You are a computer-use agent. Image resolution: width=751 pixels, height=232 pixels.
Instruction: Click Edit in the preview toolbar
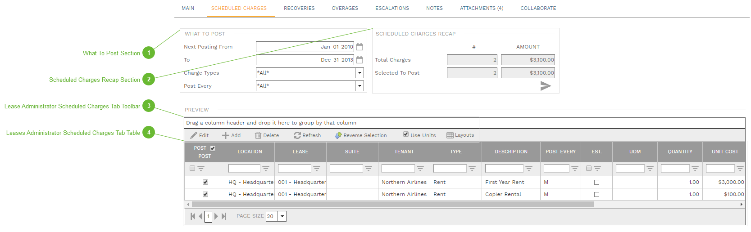point(200,135)
